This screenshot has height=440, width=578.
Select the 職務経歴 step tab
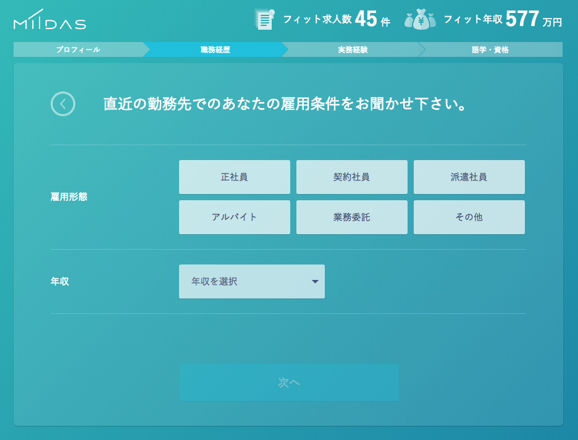[215, 49]
